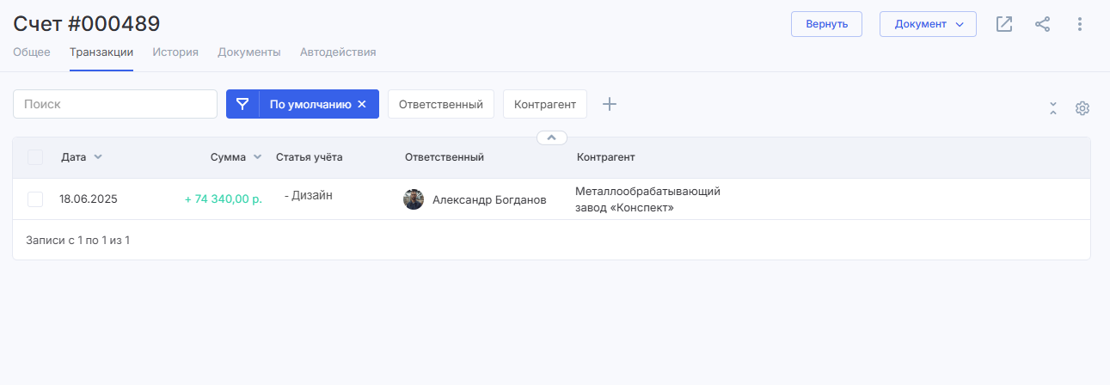
Task: Click the Поиск search field
Action: click(115, 104)
